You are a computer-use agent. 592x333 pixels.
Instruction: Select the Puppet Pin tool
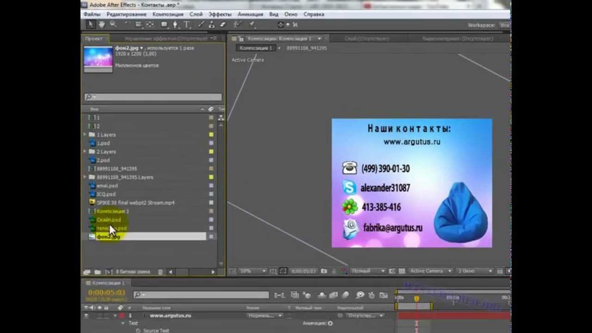[x=252, y=25]
